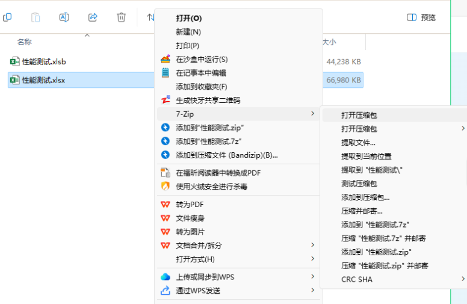Click the Delete trash icon in toolbar

pyautogui.click(x=121, y=17)
